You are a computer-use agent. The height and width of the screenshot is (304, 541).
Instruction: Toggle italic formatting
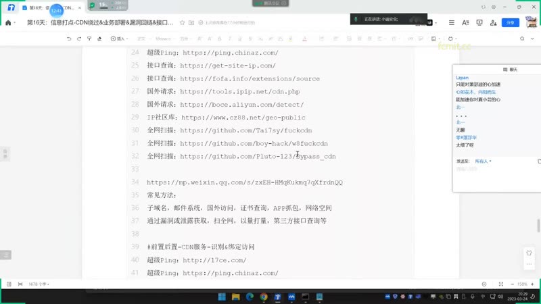pyautogui.click(x=229, y=39)
